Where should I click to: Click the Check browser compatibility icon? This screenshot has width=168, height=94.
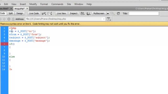[x=44, y=14]
